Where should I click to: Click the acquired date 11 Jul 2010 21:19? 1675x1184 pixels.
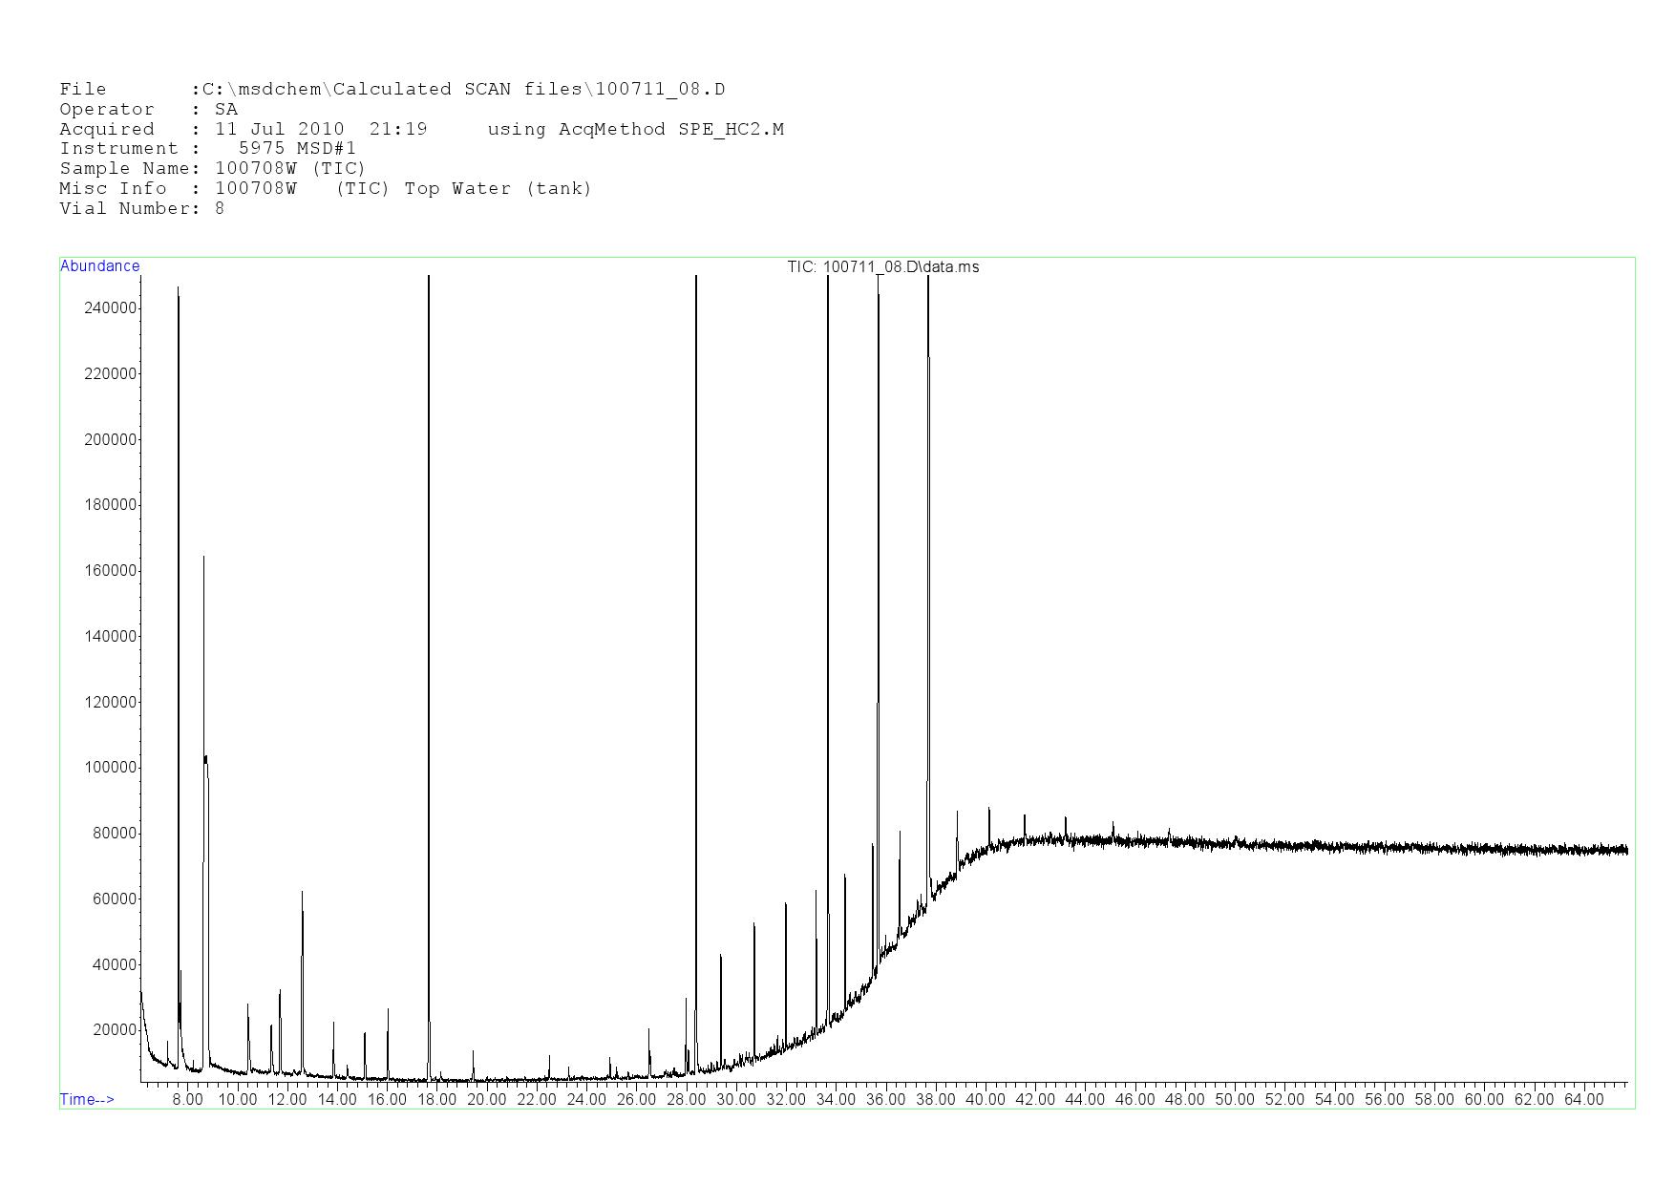tap(321, 130)
